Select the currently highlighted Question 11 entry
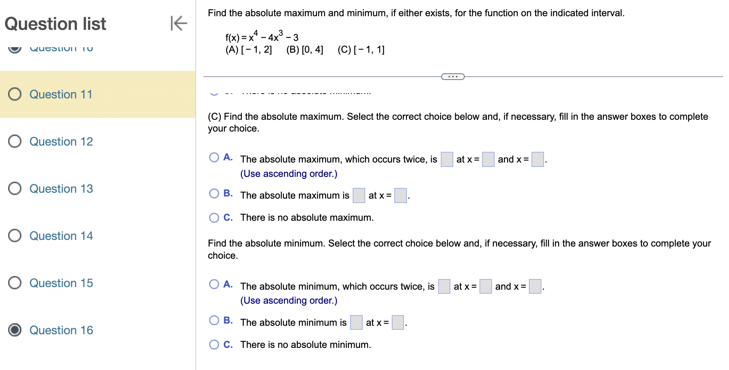This screenshot has height=370, width=729. coord(61,94)
